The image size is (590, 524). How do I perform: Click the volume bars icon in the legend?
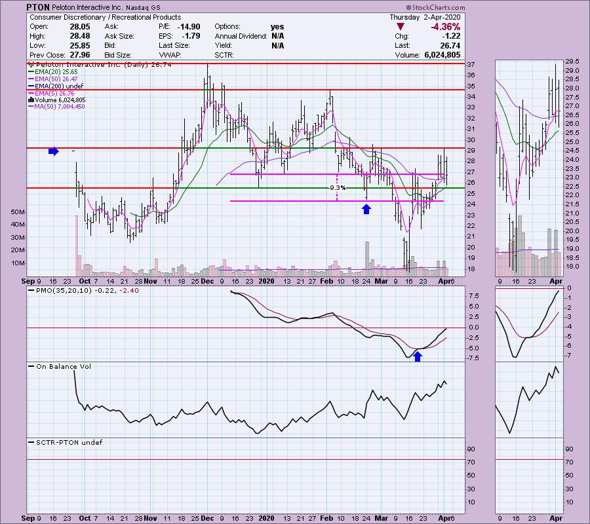pos(31,100)
